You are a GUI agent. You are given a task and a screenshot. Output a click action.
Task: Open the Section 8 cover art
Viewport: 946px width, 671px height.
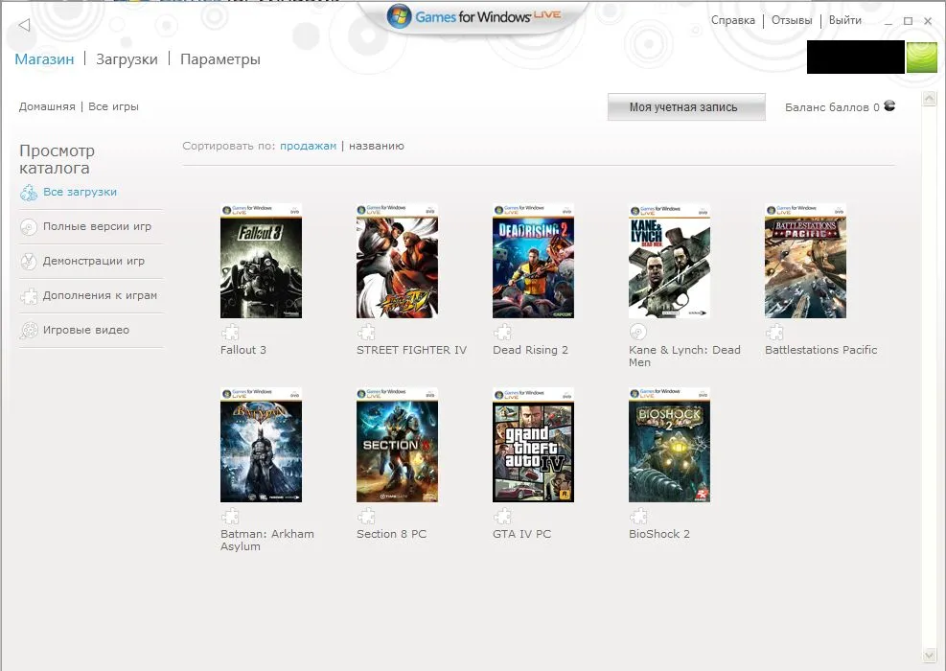point(398,446)
